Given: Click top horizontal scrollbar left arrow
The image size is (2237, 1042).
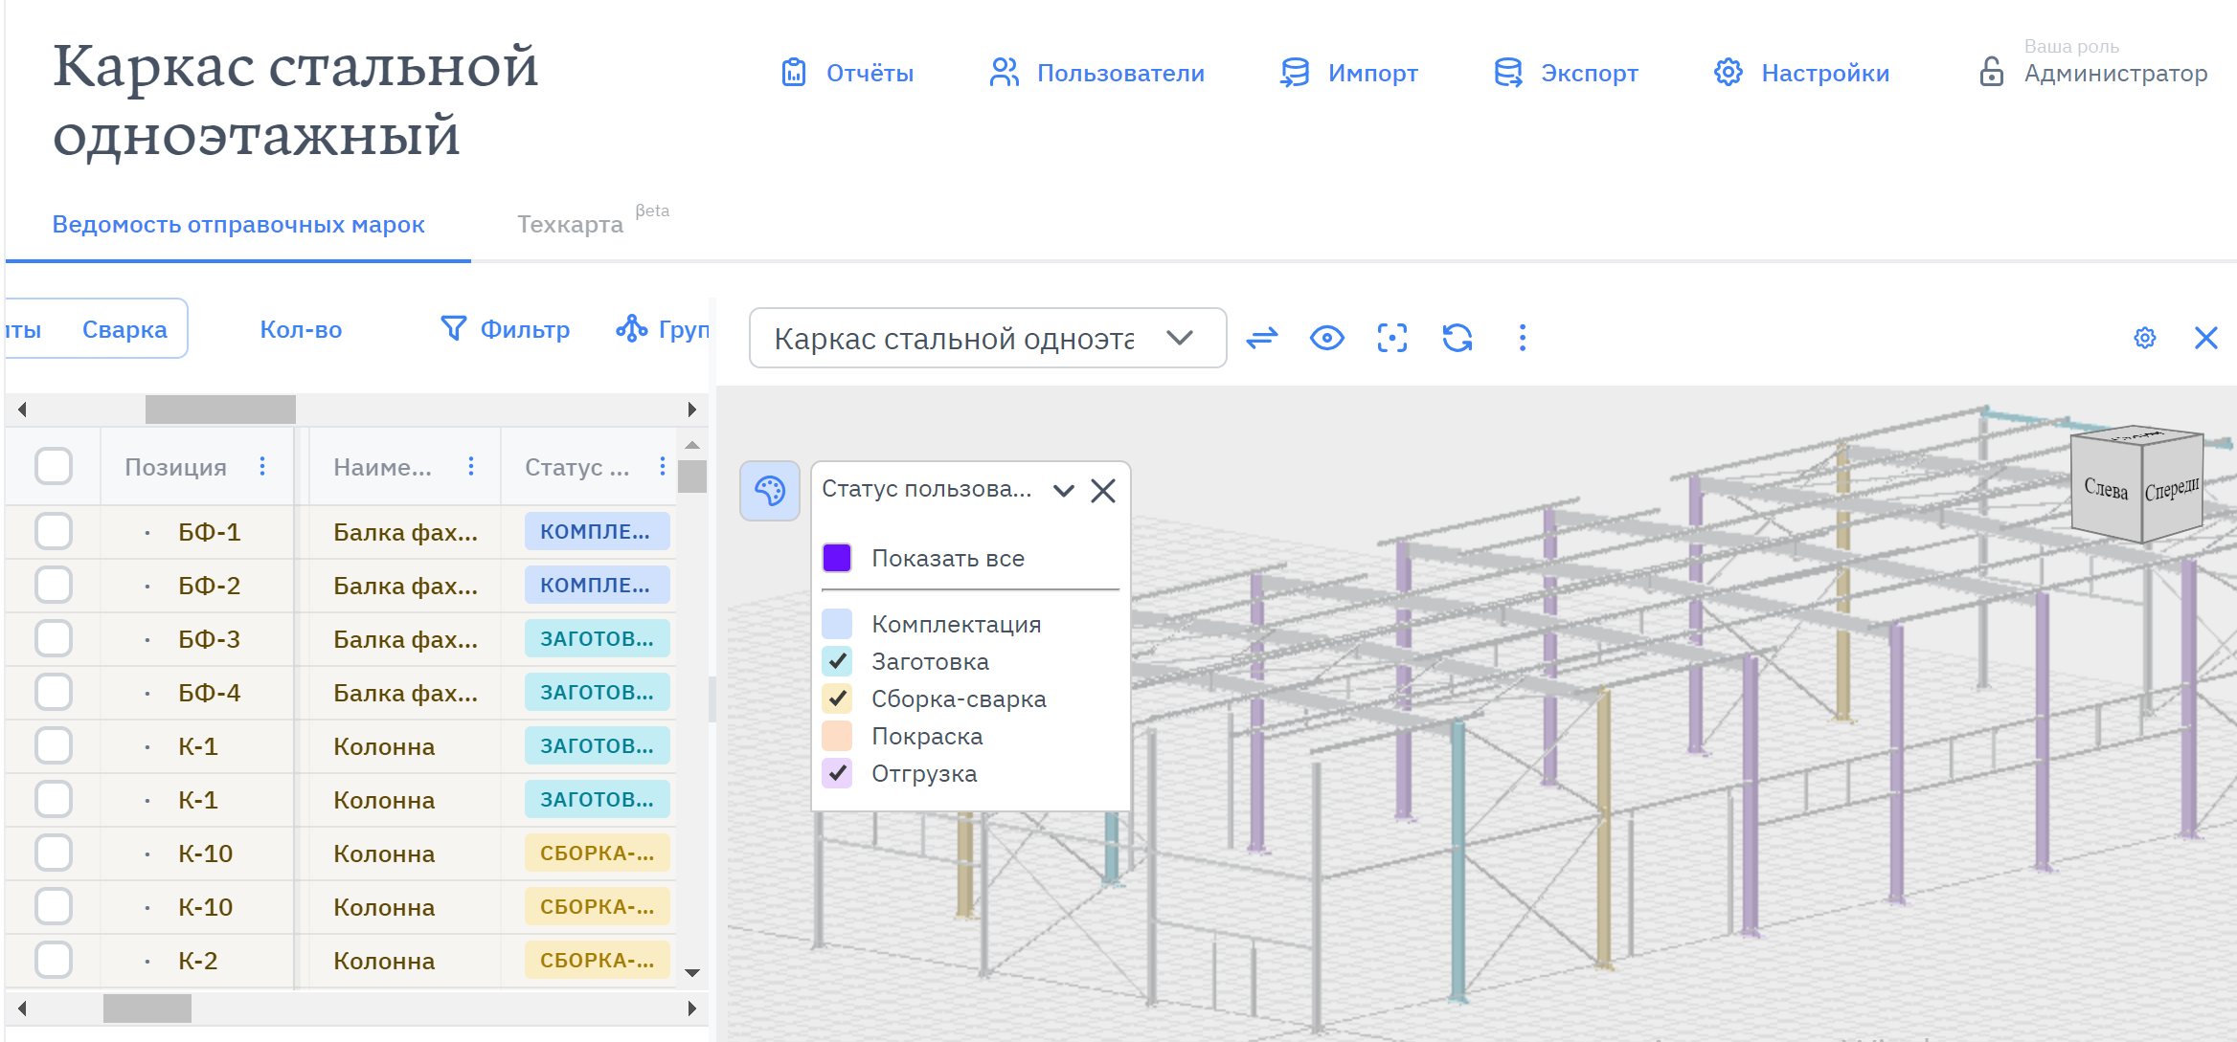Looking at the screenshot, I should pyautogui.click(x=21, y=410).
